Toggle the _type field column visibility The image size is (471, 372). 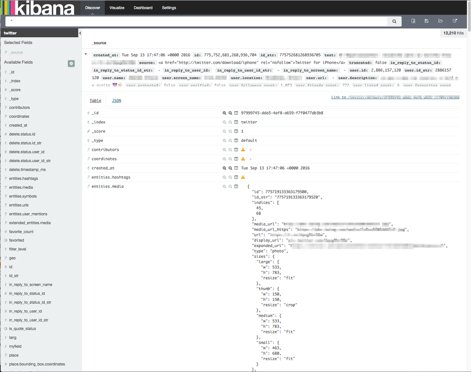236,140
